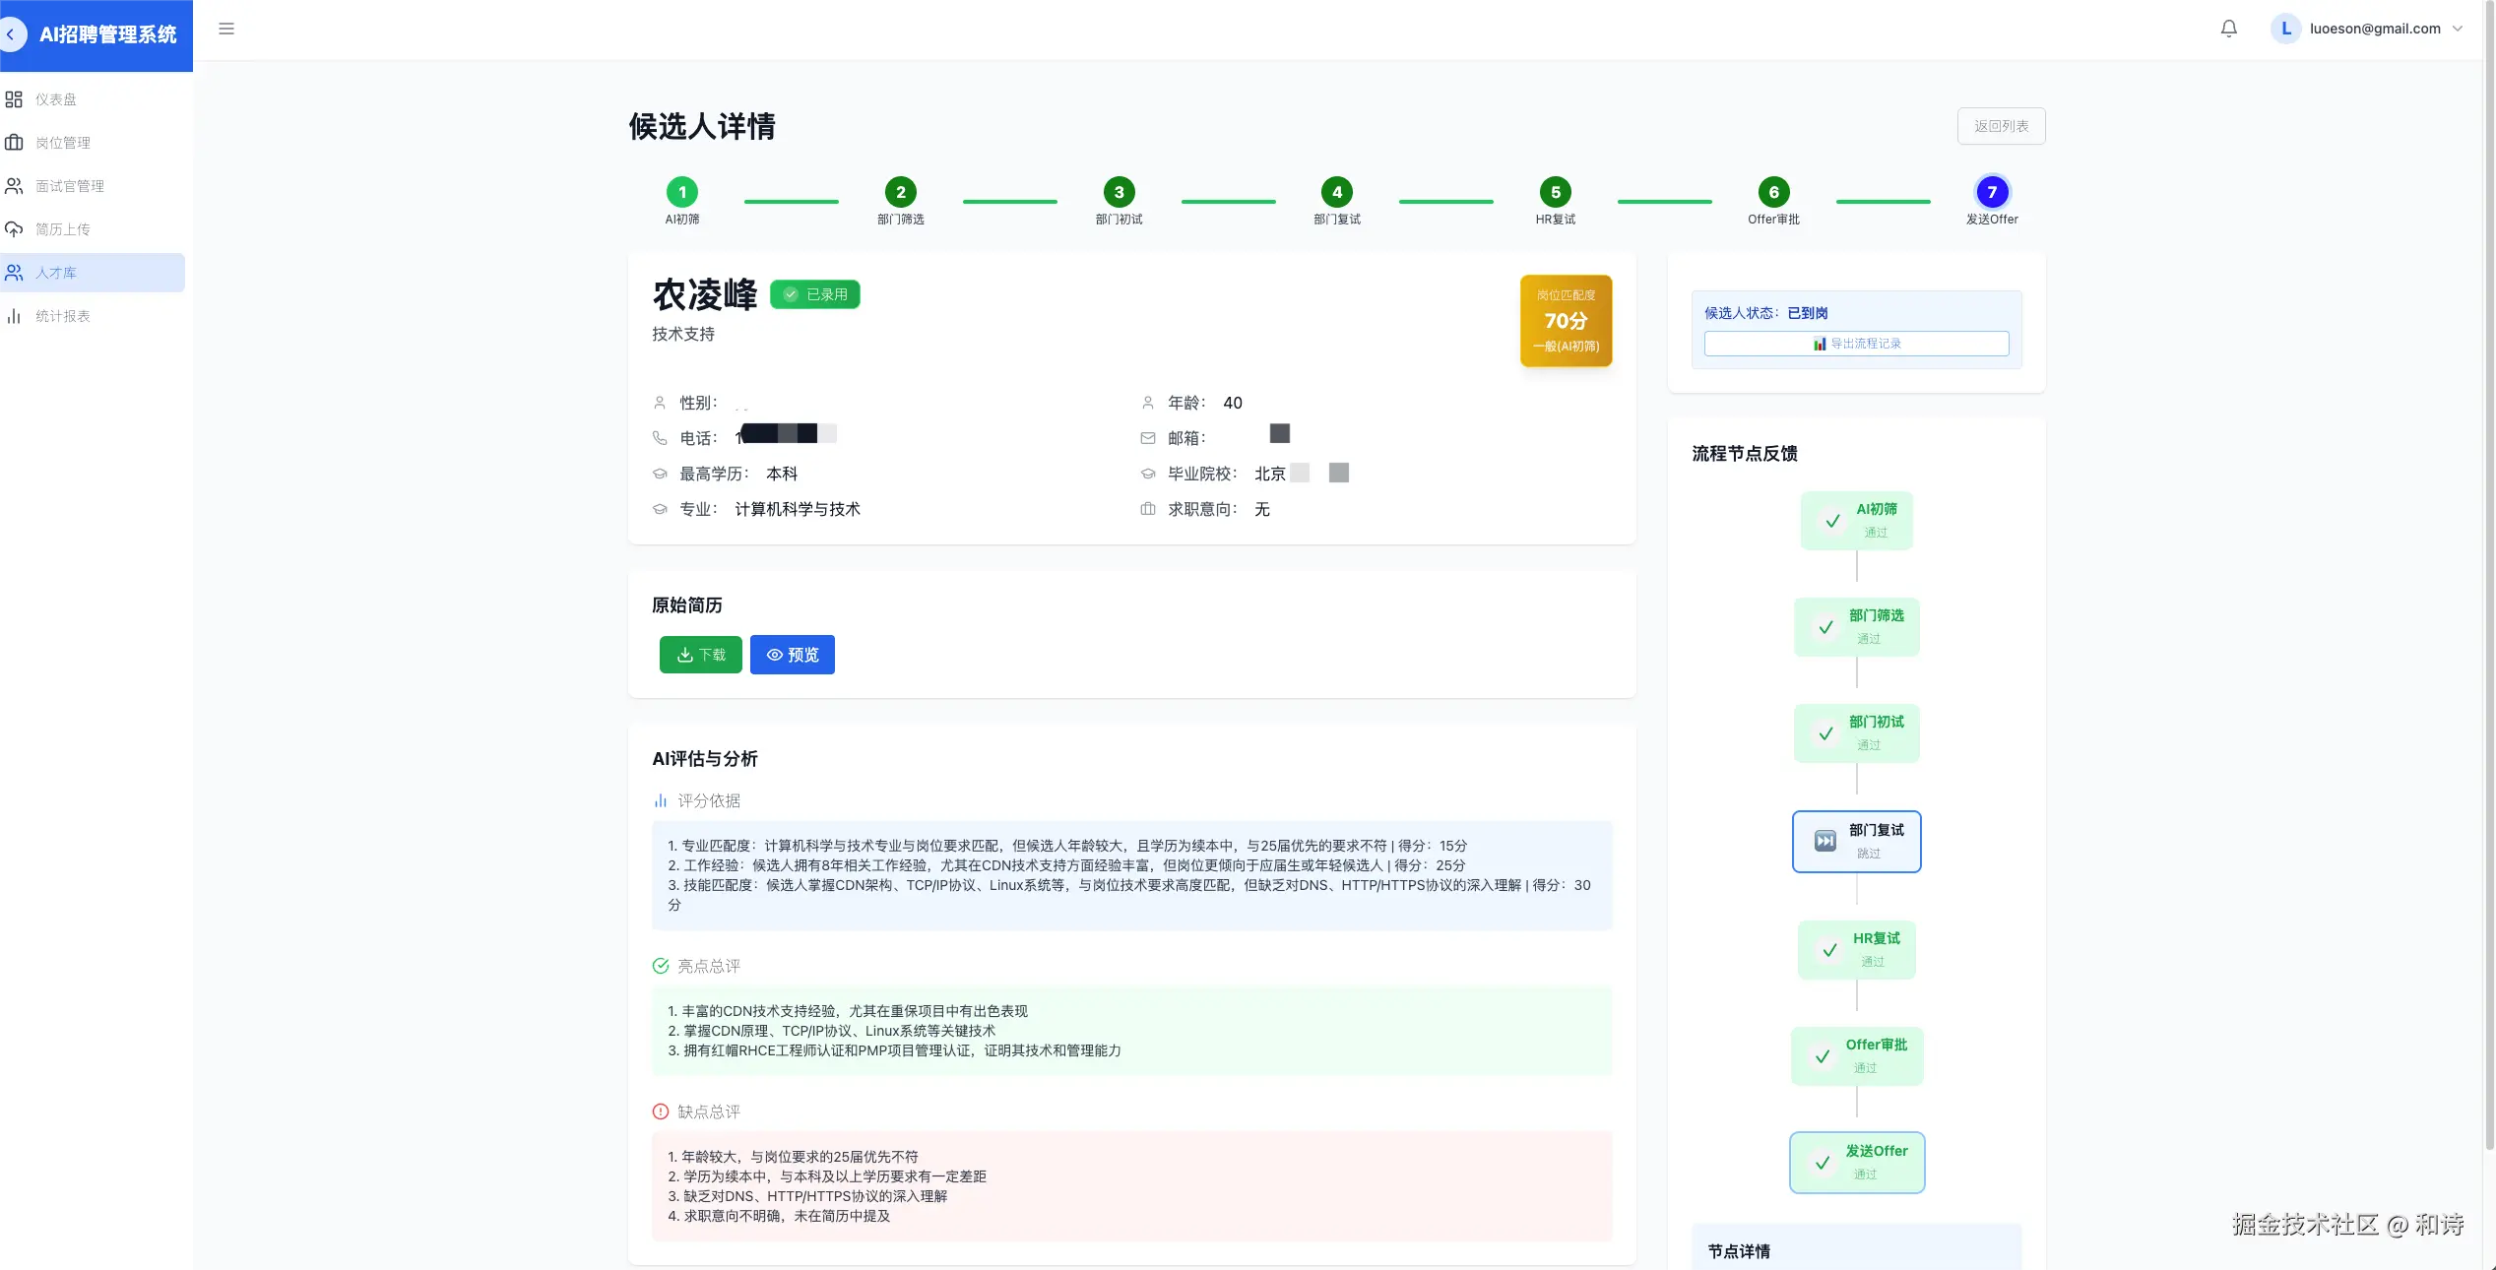
Task: Click the 简历上传 upload cloud icon
Action: (x=14, y=229)
